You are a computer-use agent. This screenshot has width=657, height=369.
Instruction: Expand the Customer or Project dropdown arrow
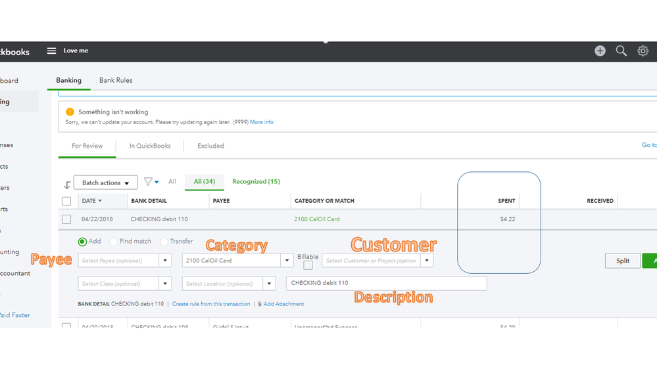tap(427, 261)
